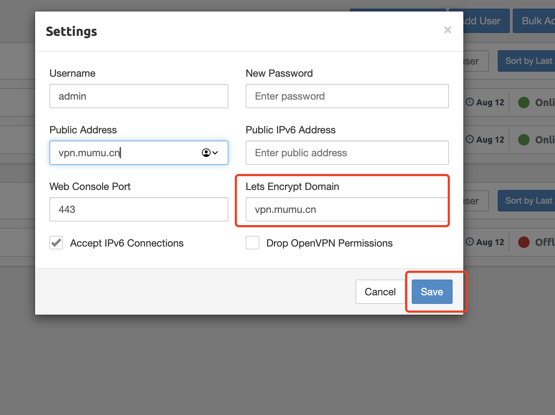Focus the New Password field
This screenshot has width=555, height=415.
point(347,96)
